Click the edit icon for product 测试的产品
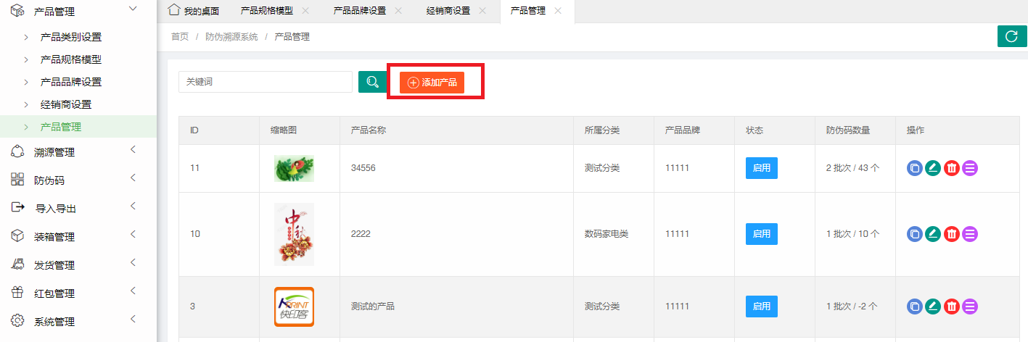This screenshot has width=1028, height=342. pos(933,306)
